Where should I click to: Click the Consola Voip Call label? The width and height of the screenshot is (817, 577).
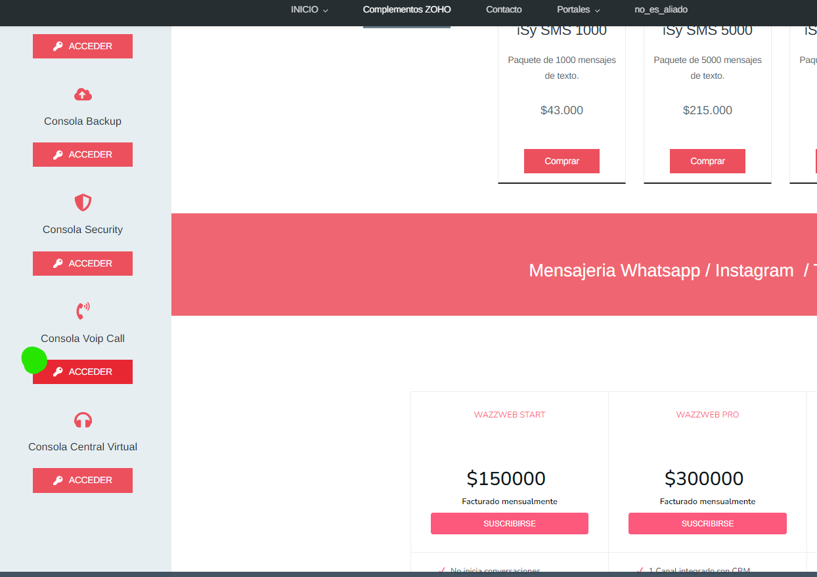coord(83,339)
